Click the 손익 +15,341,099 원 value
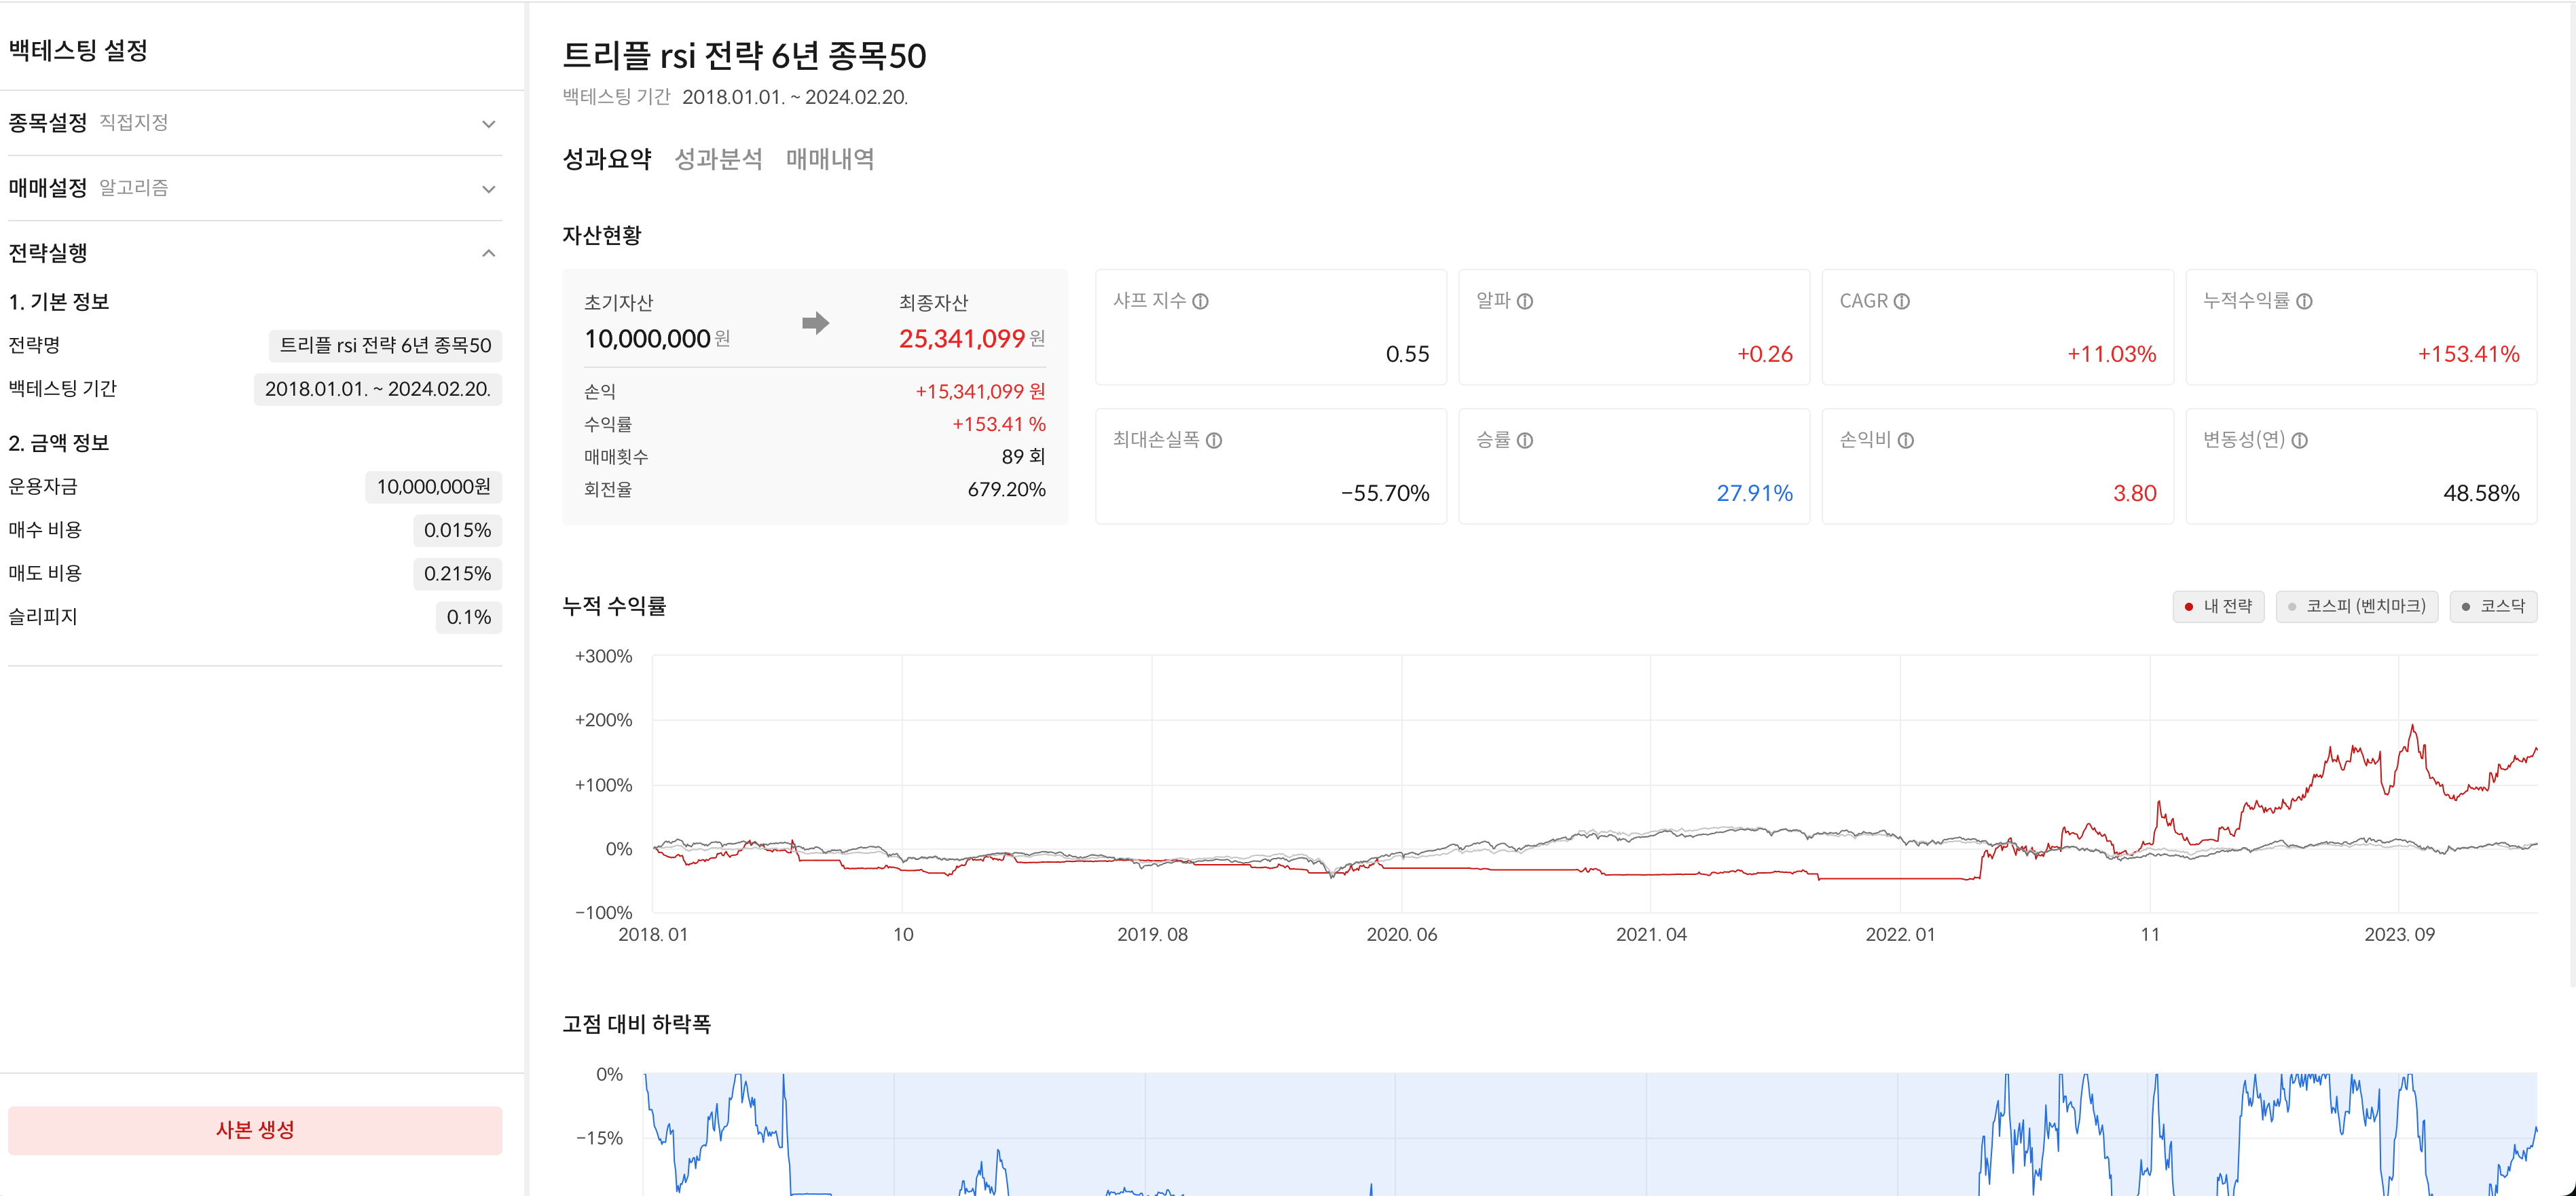 (x=980, y=392)
